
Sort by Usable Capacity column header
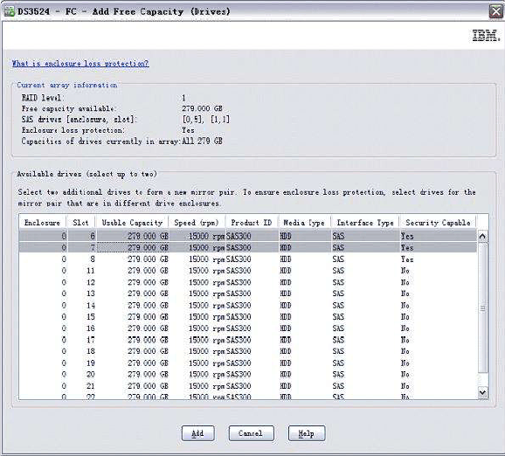132,223
